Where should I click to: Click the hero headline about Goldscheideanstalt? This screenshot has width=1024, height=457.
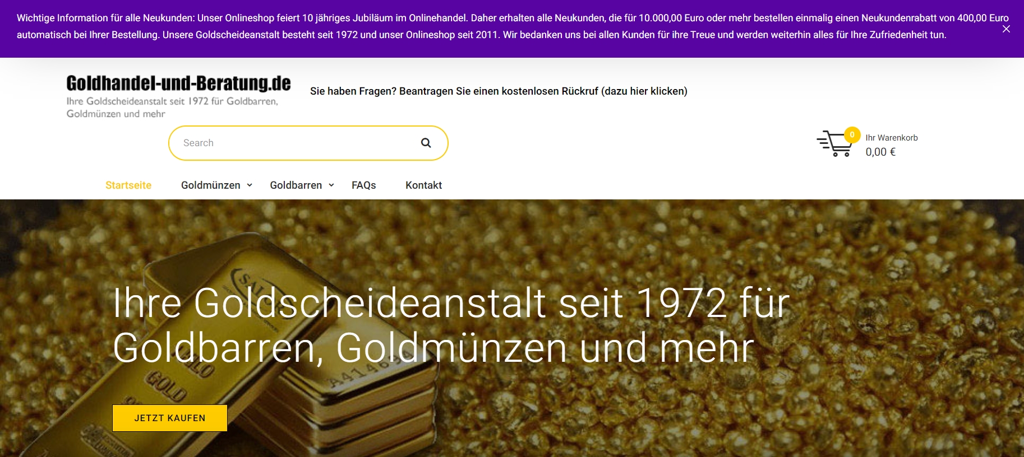coord(451,325)
